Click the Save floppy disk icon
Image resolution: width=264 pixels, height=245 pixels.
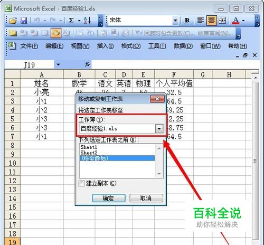(x=24, y=21)
